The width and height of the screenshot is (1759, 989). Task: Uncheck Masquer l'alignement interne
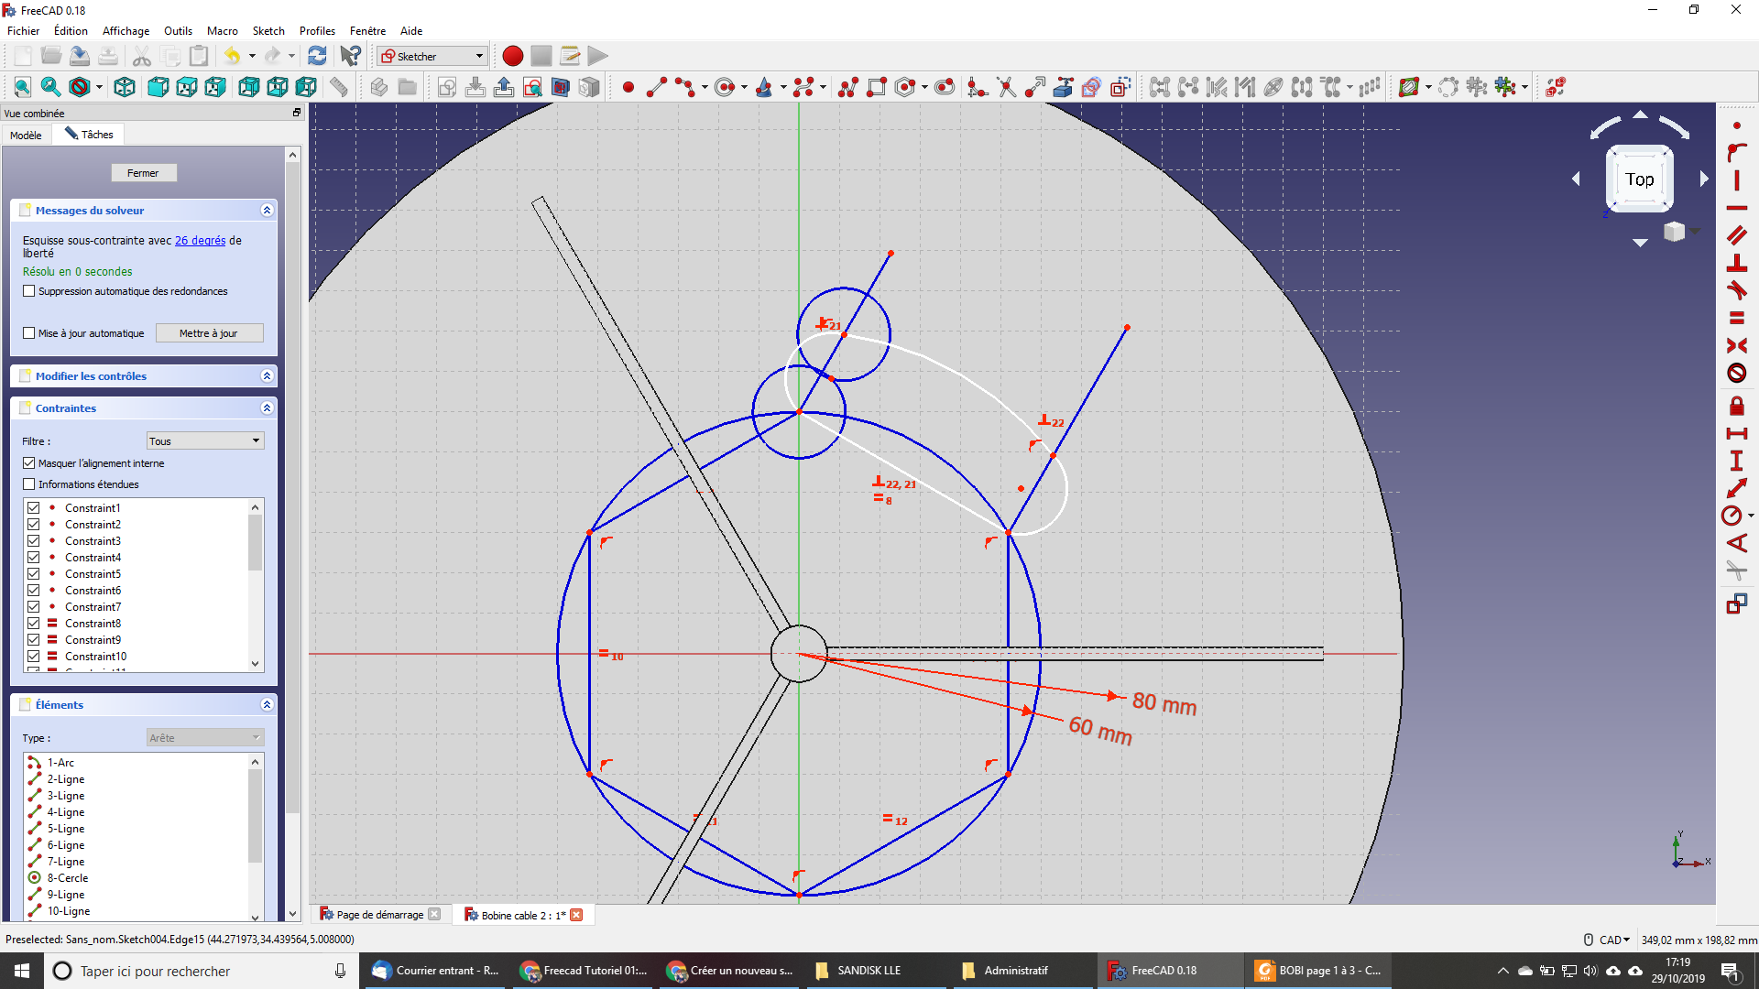click(29, 463)
